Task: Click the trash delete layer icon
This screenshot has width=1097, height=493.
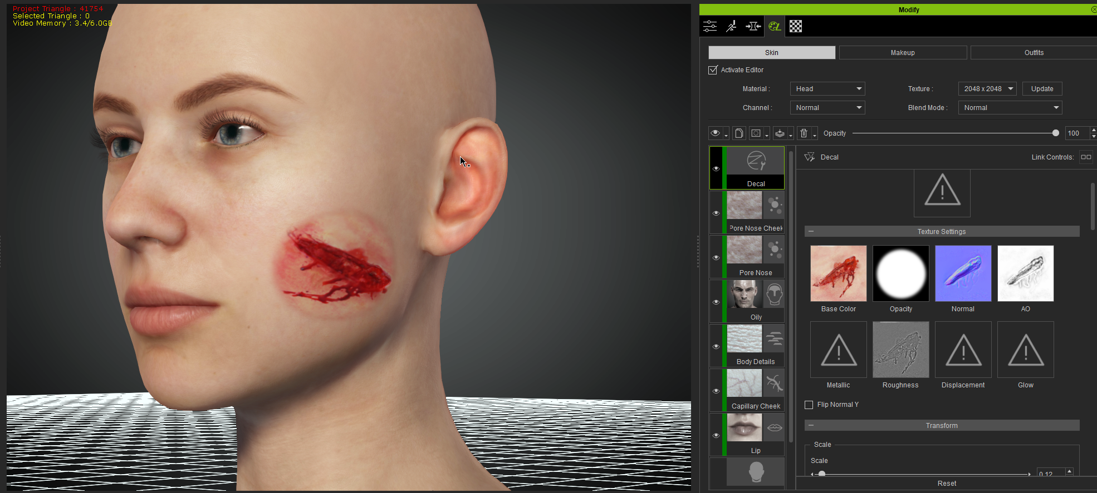Action: [804, 133]
